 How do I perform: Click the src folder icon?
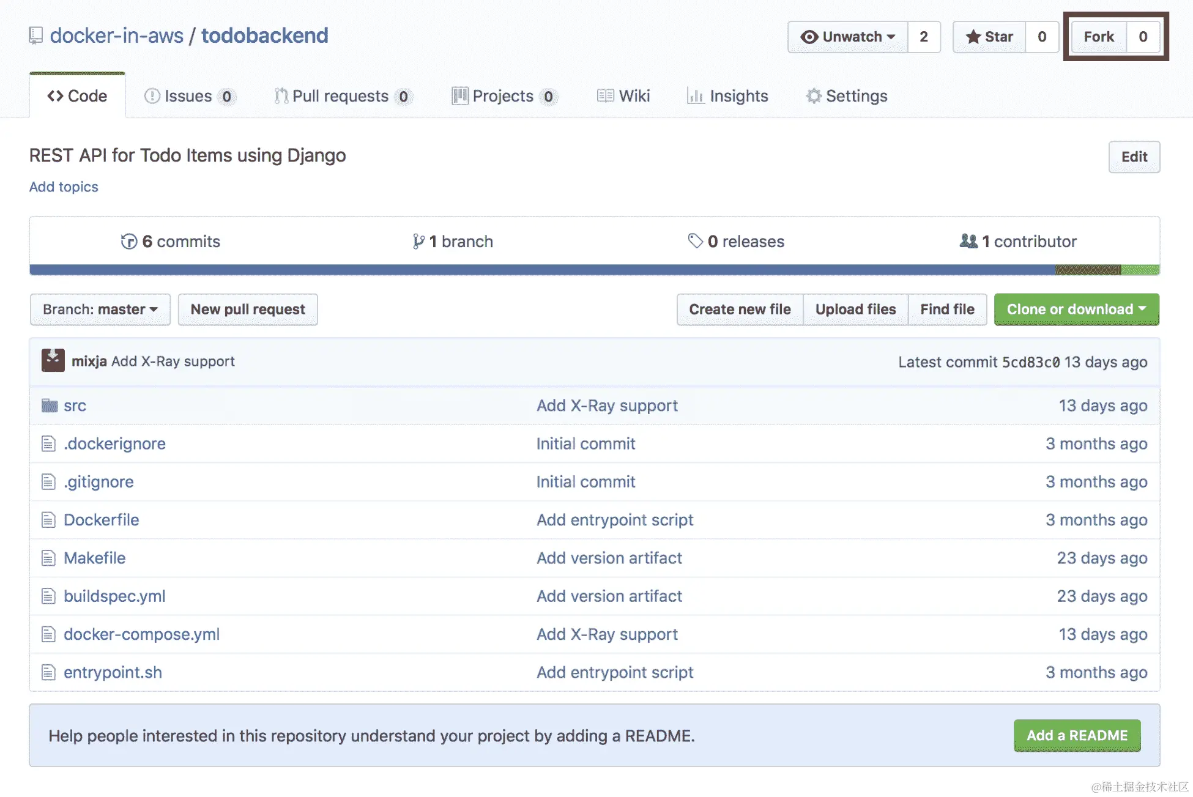click(x=50, y=406)
